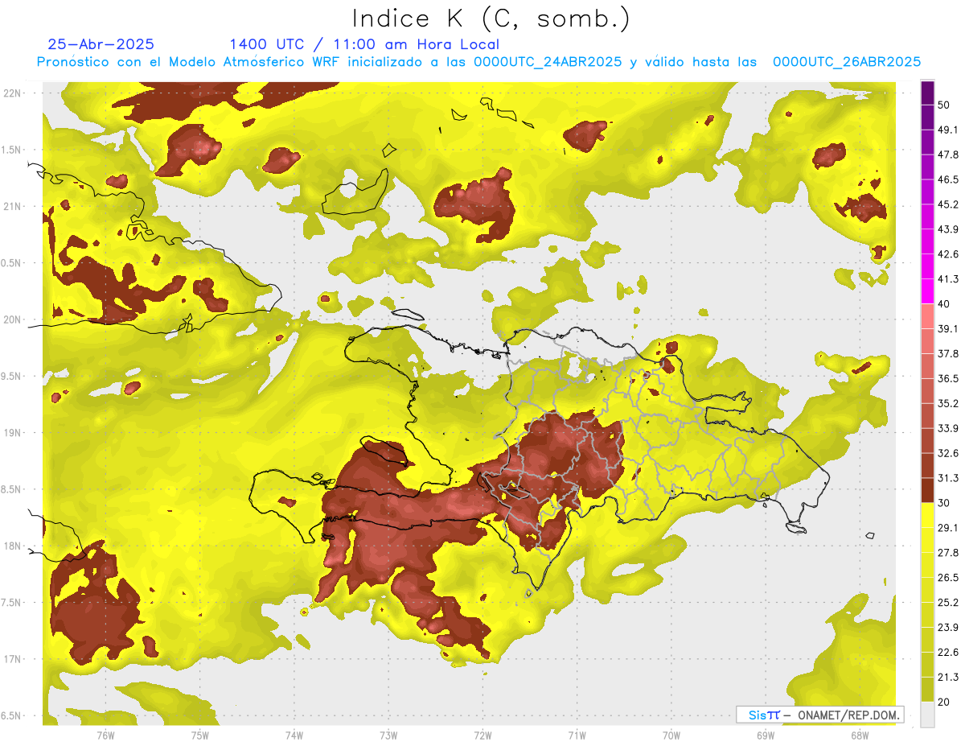Click the "7.5N" latitude label
Screen dimensions: 965x746
point(11,602)
